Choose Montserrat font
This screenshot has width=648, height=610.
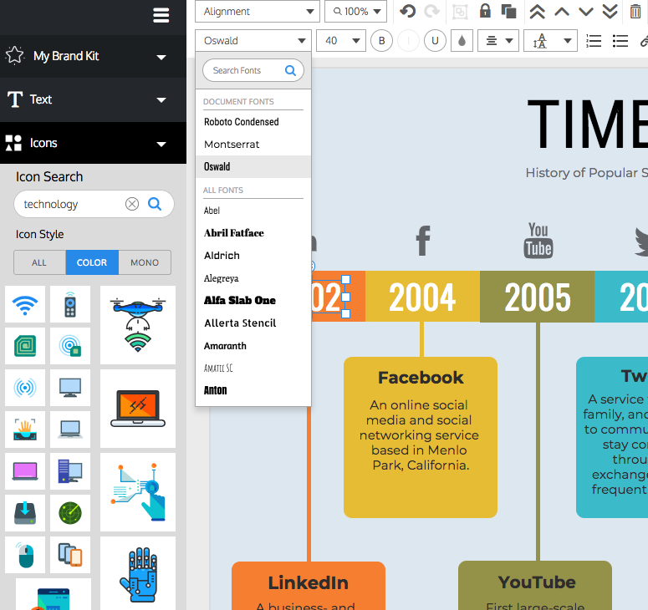pos(253,144)
